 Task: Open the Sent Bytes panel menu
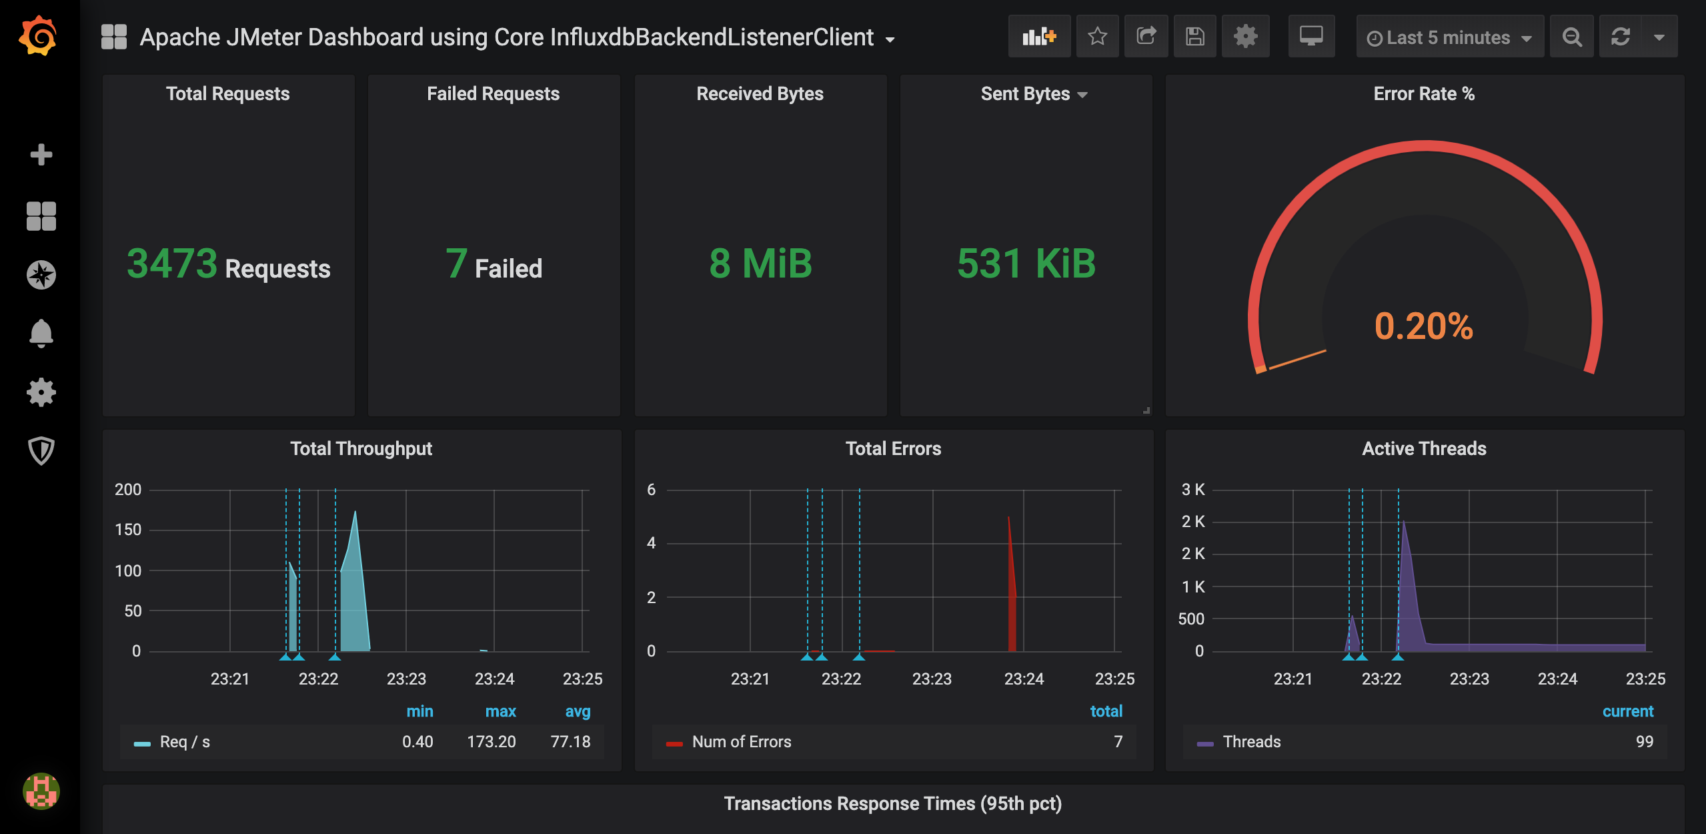[1033, 93]
